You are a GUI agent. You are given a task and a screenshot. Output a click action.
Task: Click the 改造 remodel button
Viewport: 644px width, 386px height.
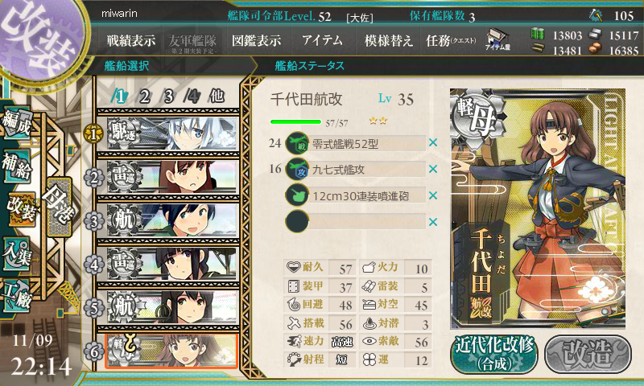[588, 354]
